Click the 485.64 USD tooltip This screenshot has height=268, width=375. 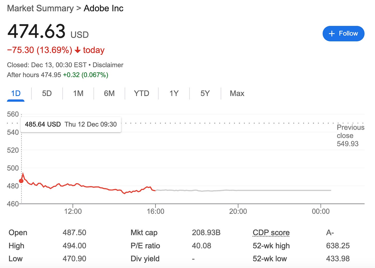point(71,125)
